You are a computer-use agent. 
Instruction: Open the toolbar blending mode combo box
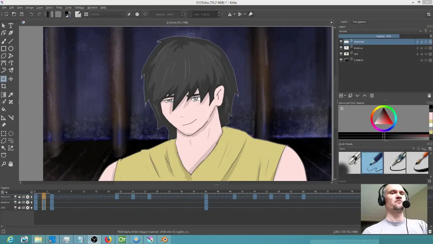click(x=107, y=14)
